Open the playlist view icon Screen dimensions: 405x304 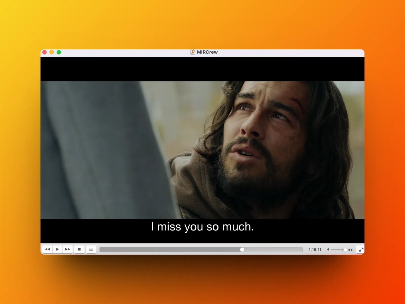tap(91, 249)
